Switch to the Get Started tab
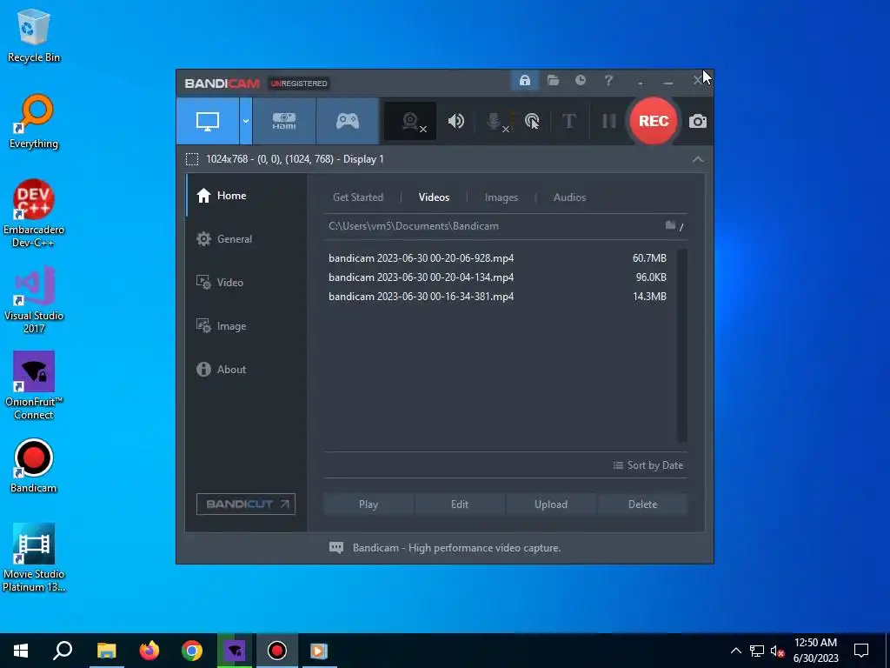This screenshot has width=890, height=668. pyautogui.click(x=358, y=197)
